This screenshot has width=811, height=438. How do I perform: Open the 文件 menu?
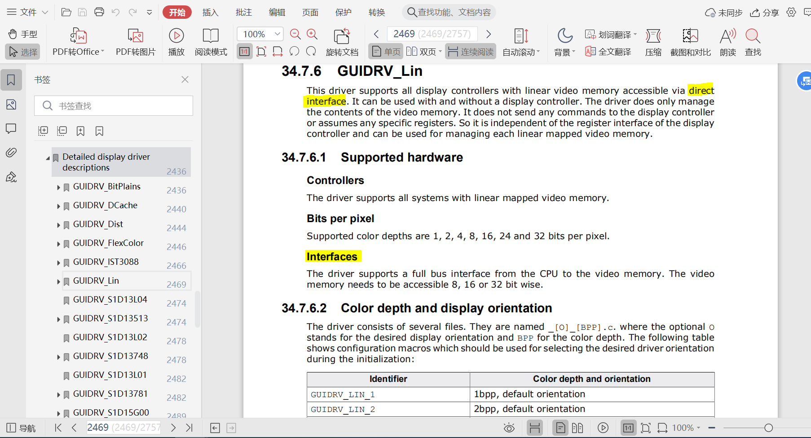[x=27, y=12]
